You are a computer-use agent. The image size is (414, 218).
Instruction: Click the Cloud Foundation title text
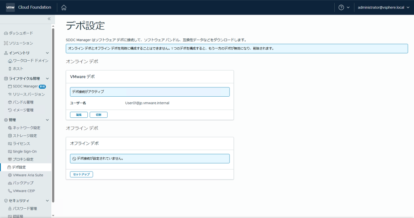[34, 7]
